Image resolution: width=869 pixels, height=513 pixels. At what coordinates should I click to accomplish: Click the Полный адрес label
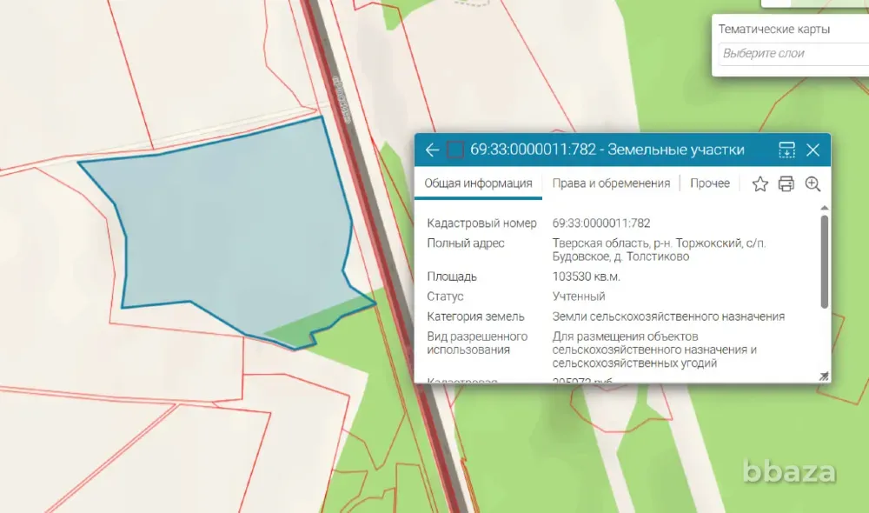click(x=466, y=243)
